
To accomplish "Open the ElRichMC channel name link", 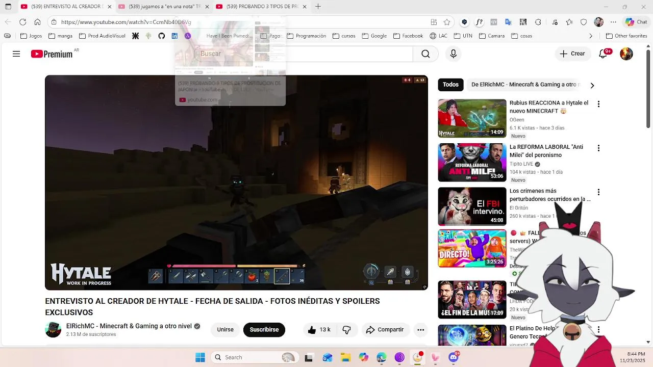I will [129, 326].
